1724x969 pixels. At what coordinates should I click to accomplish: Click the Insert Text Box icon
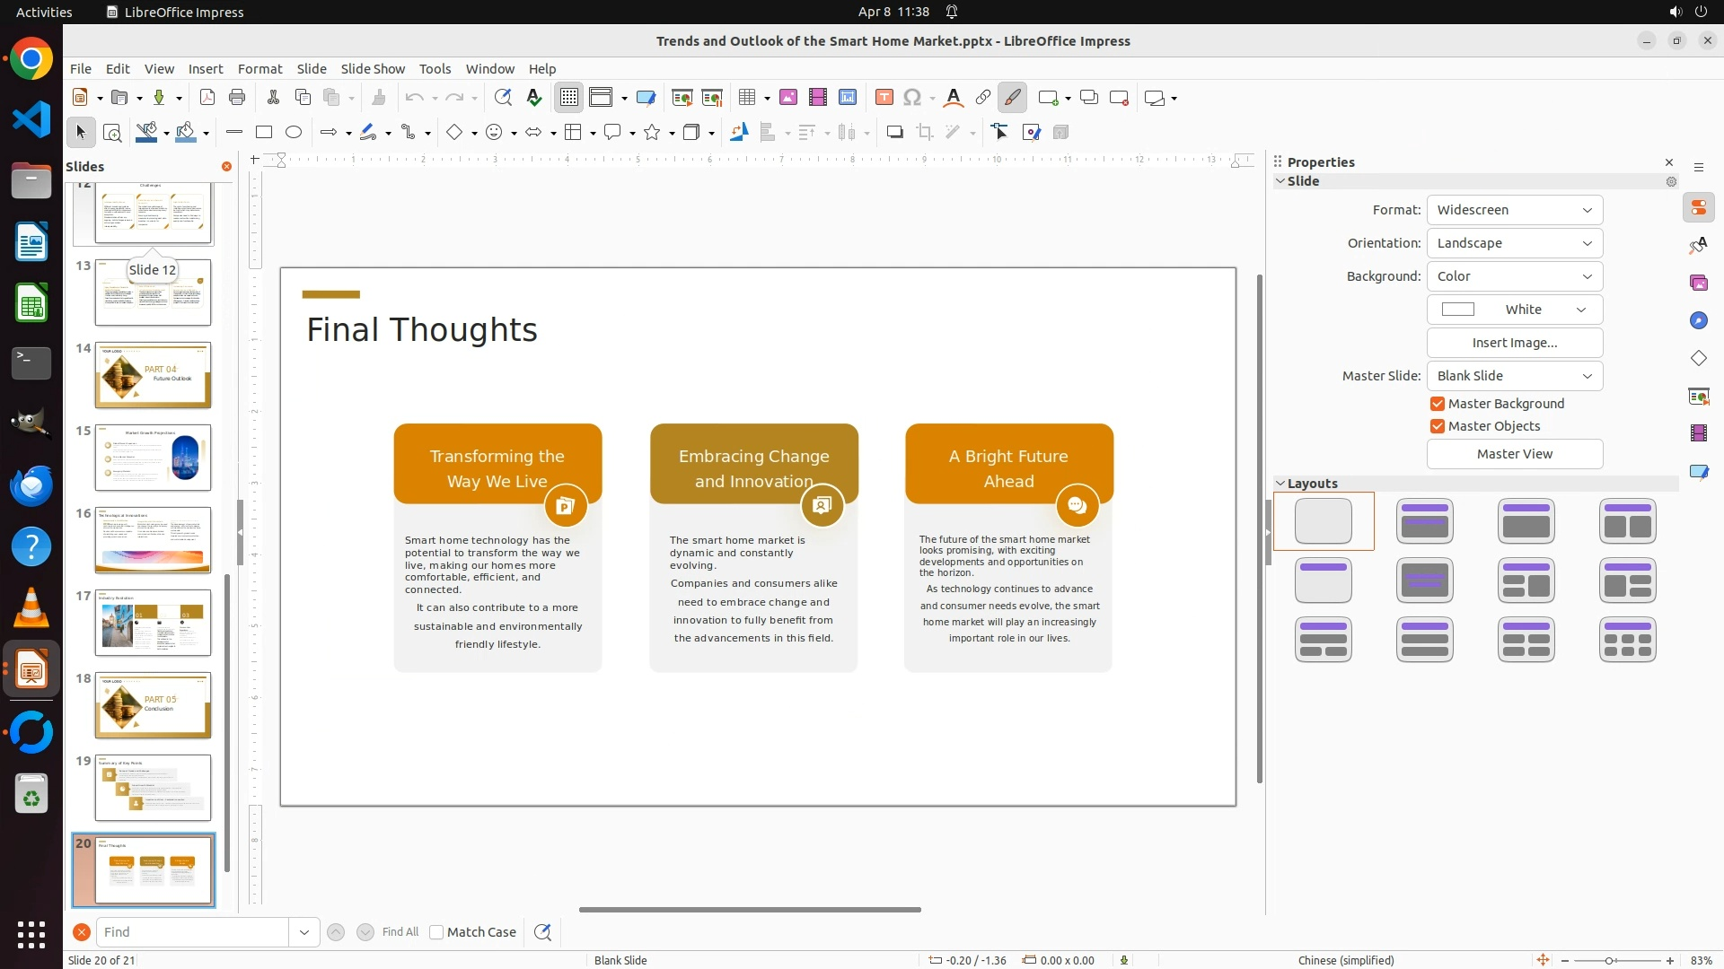click(x=884, y=98)
